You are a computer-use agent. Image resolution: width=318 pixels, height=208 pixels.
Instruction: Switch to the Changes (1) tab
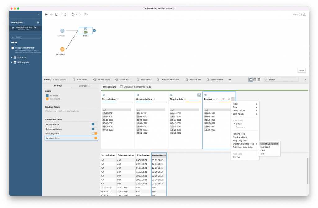point(85,86)
